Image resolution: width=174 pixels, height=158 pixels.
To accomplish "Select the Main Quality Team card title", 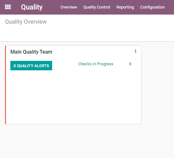I will coord(31,52).
